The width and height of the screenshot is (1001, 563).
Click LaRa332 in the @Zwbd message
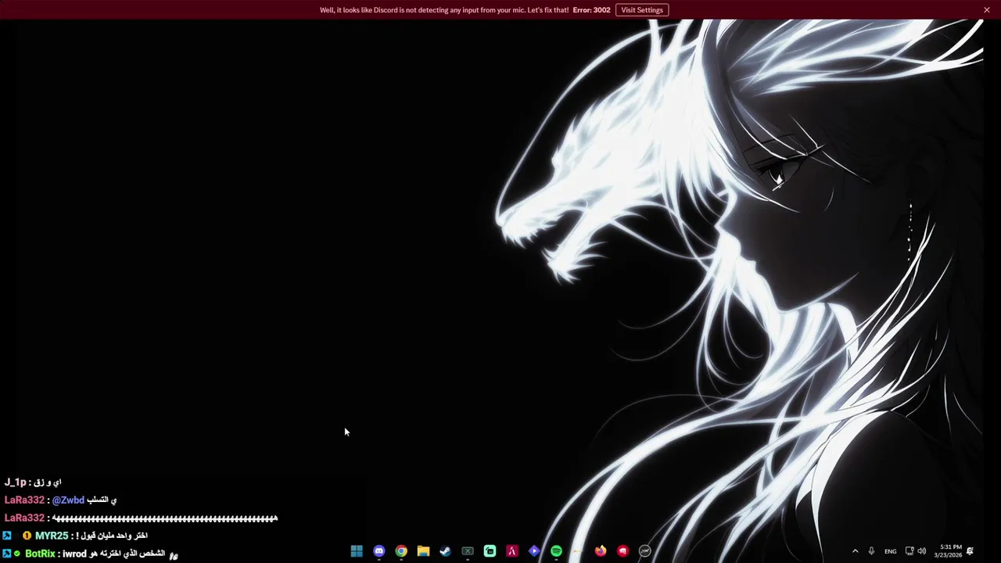(24, 500)
